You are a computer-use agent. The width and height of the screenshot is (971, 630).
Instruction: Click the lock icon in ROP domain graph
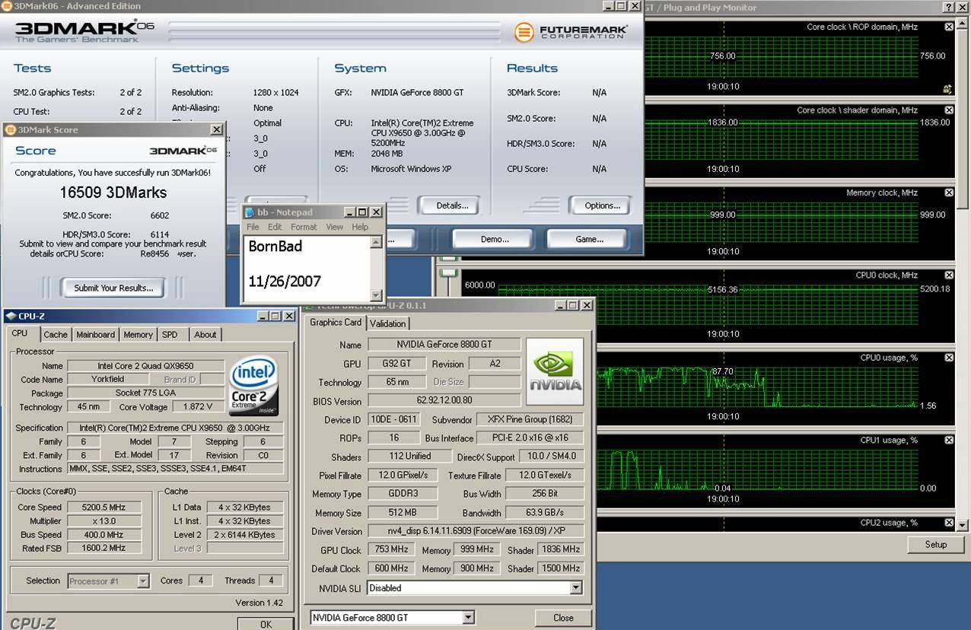tap(947, 89)
